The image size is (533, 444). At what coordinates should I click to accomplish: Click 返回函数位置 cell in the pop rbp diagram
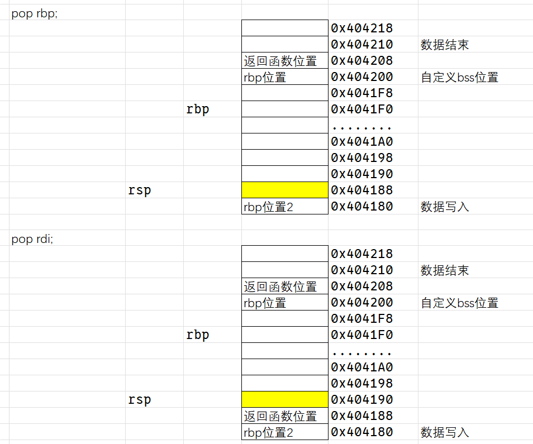(285, 60)
